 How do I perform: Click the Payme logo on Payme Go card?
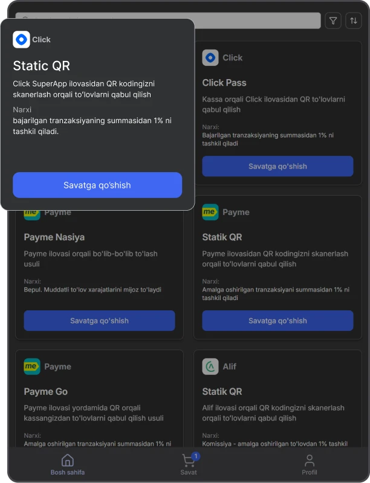(32, 366)
